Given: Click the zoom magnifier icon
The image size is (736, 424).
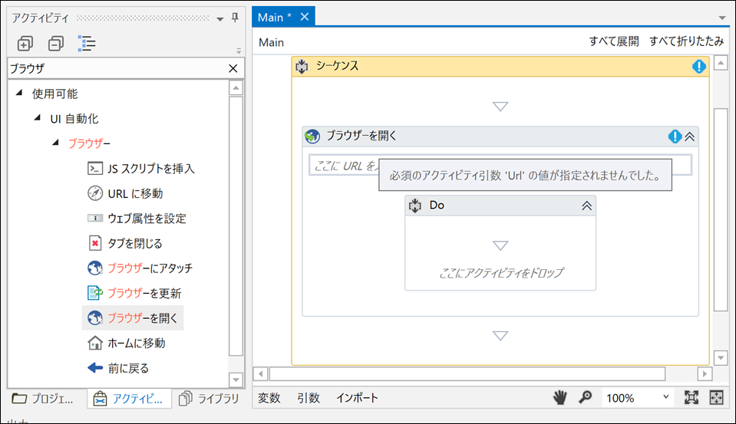Looking at the screenshot, I should click(x=585, y=397).
